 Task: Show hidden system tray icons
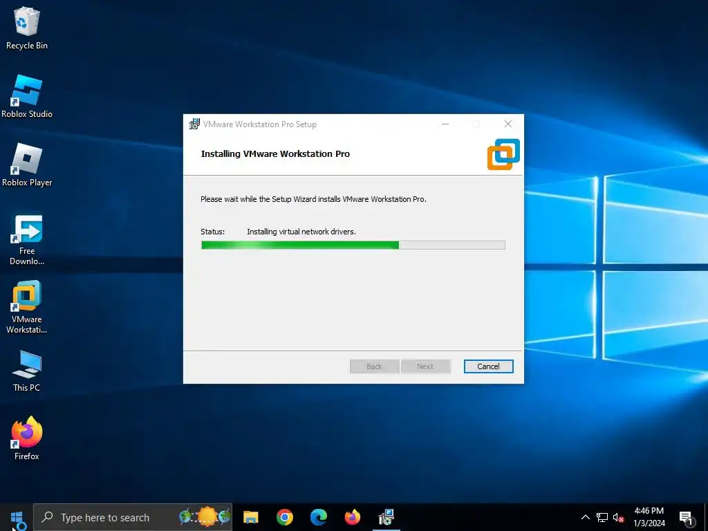tap(585, 517)
